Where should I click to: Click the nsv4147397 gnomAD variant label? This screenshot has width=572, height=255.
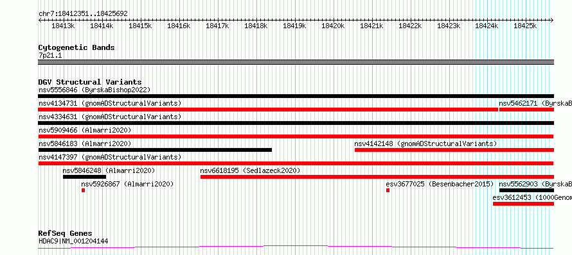click(110, 157)
